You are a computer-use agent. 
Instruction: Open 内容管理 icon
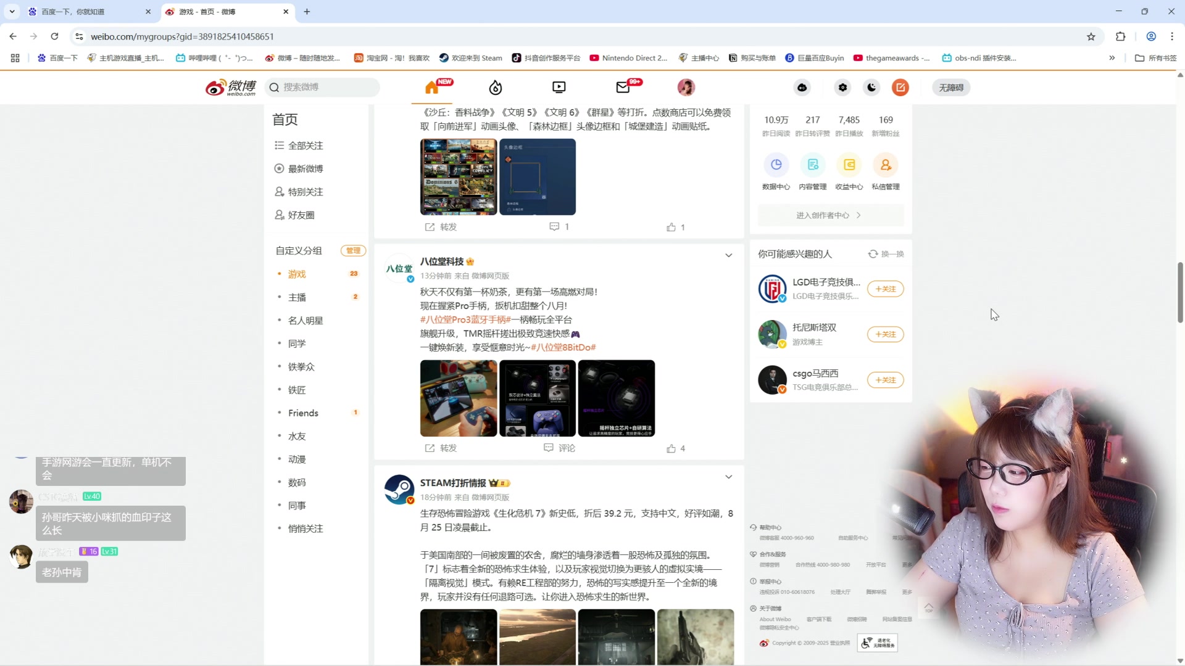tap(813, 165)
